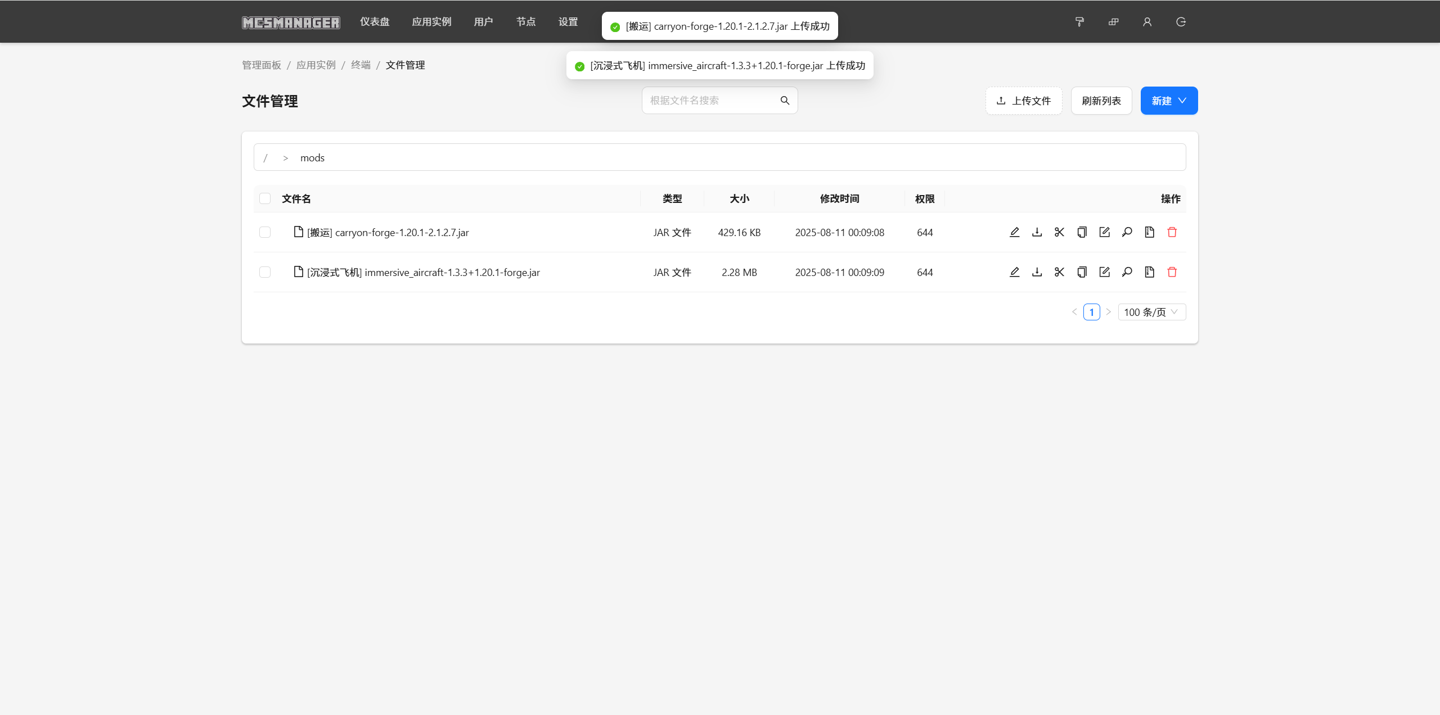1440x715 pixels.
Task: Click file icon beside immersive_aircraft jar name
Action: (x=299, y=271)
